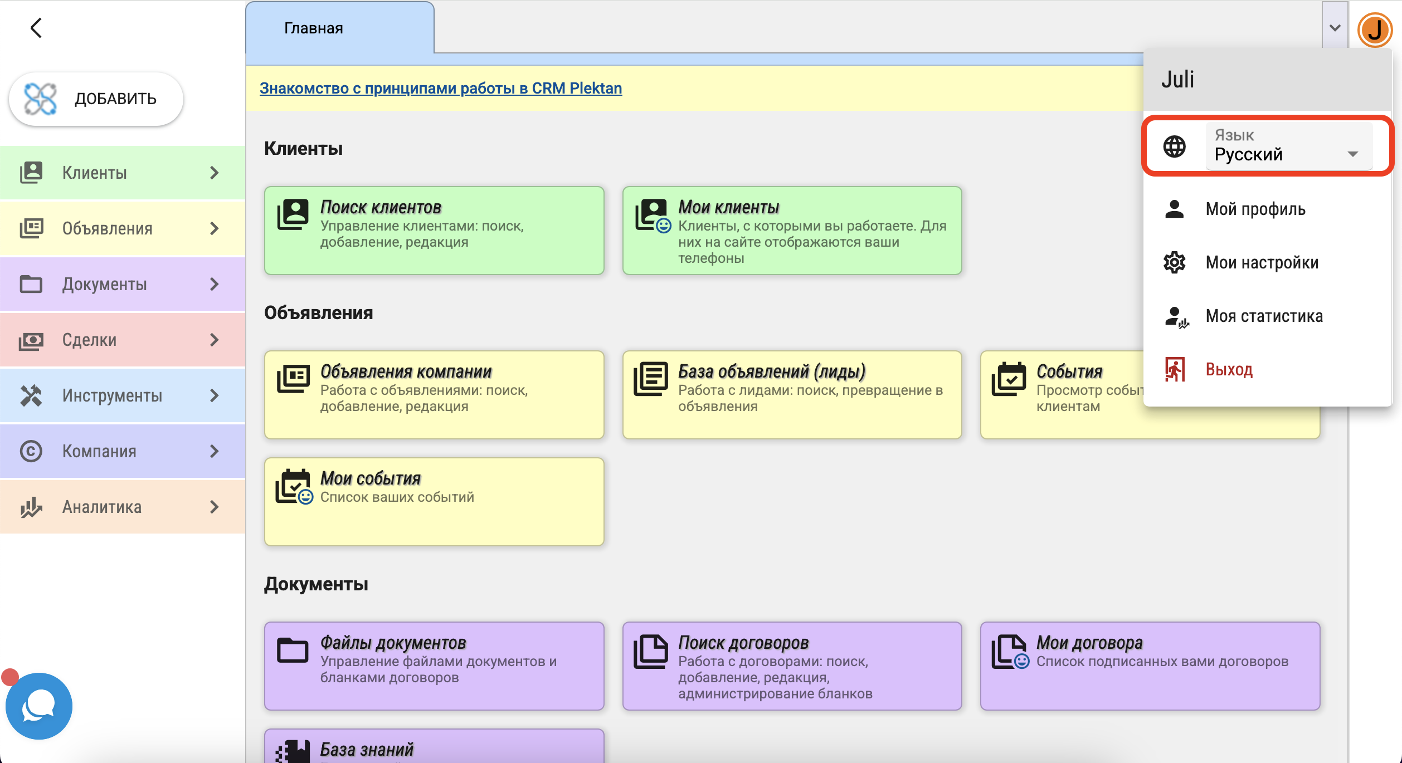Click the База объявлений (лиды) icon
The image size is (1402, 763).
tap(650, 379)
